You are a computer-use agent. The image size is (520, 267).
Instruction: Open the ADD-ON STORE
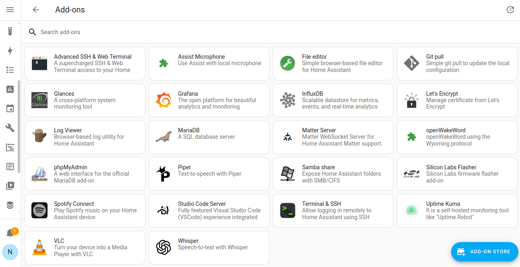(x=485, y=252)
